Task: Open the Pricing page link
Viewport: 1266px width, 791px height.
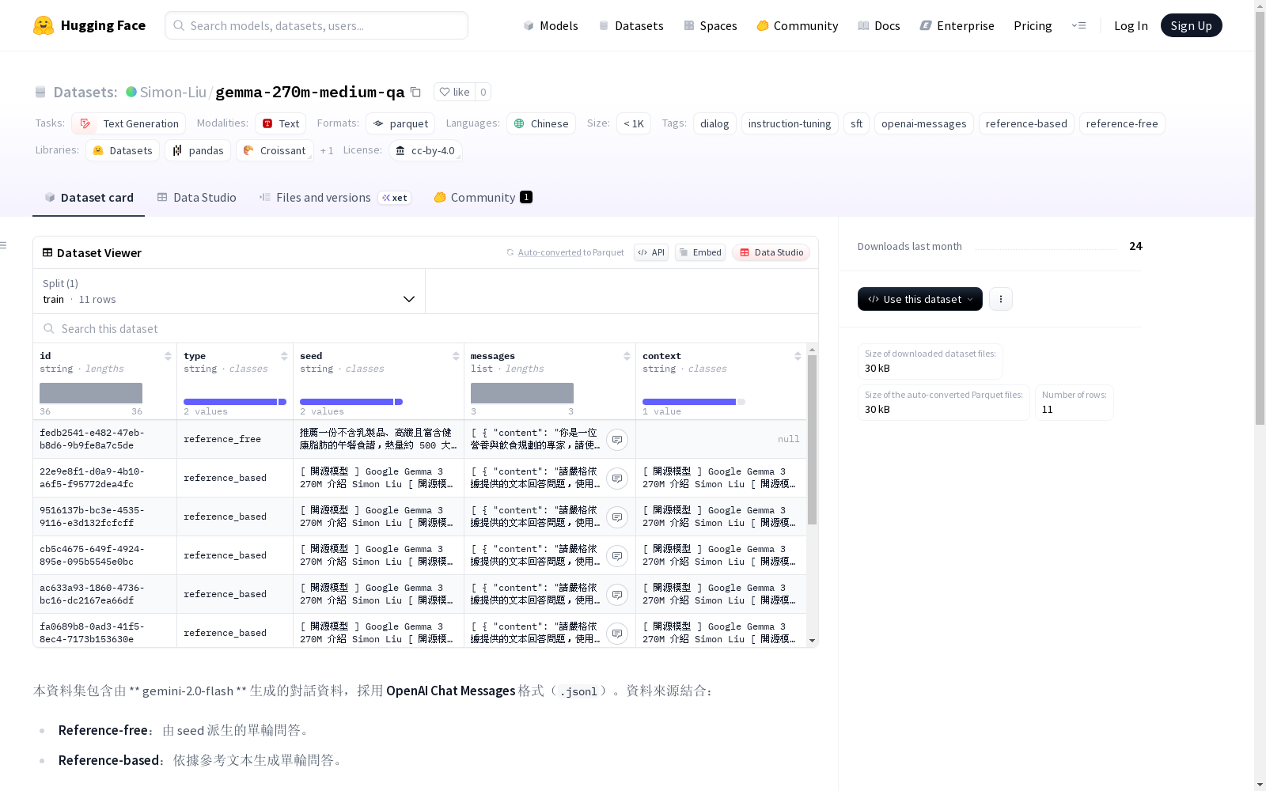Action: (1033, 25)
